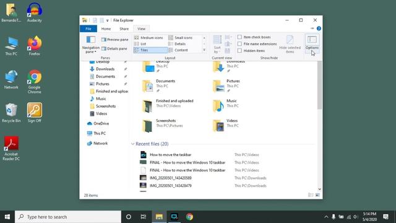Select Music in navigation pane

(101, 99)
